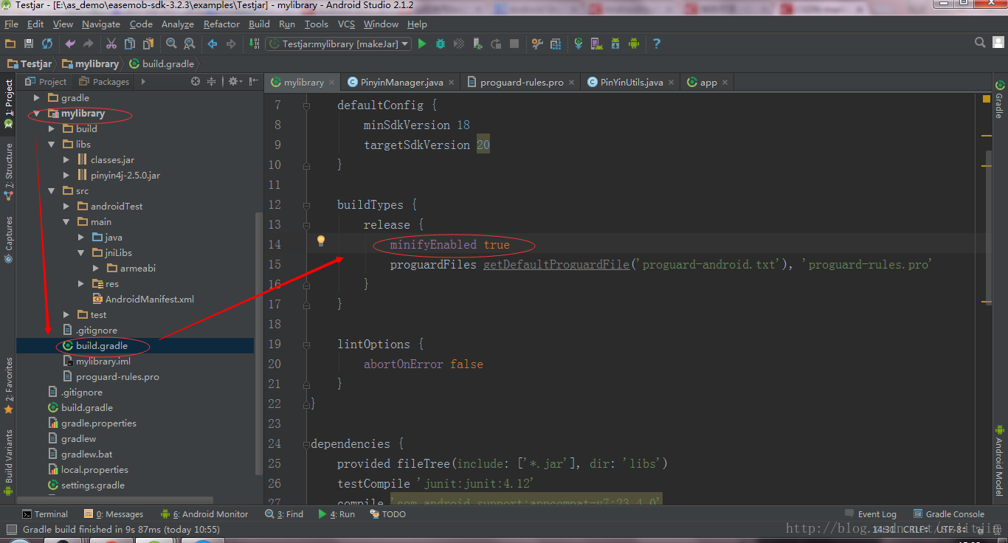The height and width of the screenshot is (543, 1008).
Task: Expand classes.jar in the tree
Action: 66,160
